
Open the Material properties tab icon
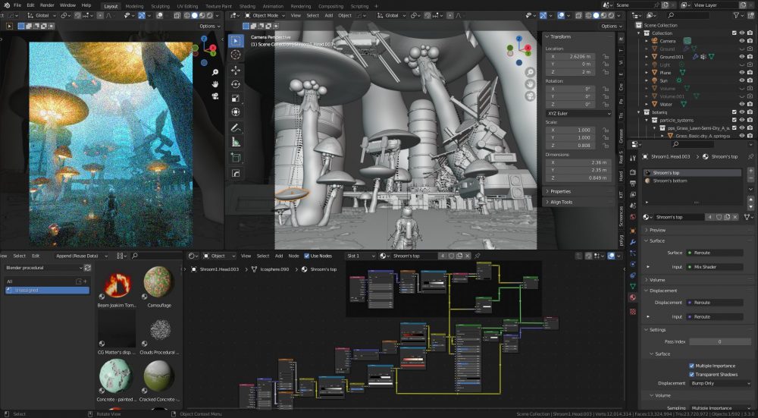click(x=633, y=297)
